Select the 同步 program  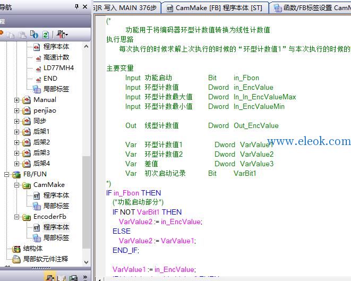[x=40, y=121]
